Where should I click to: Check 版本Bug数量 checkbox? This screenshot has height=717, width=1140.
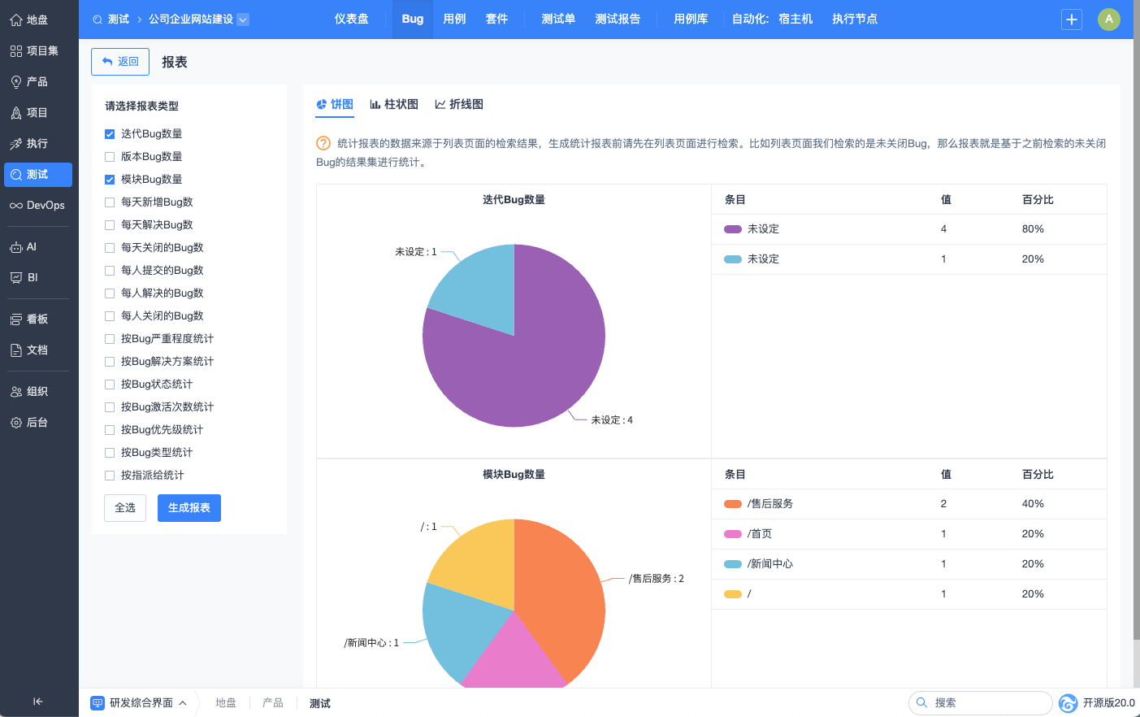click(x=110, y=157)
